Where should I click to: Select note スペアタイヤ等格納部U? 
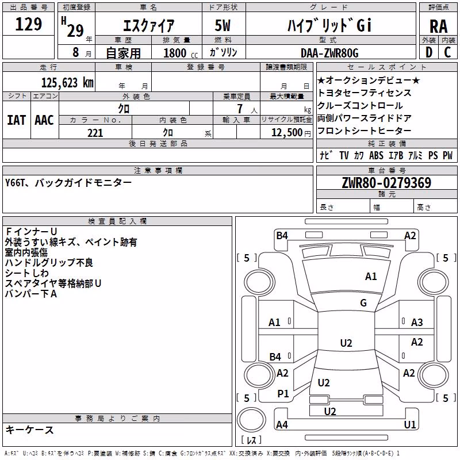pyautogui.click(x=53, y=283)
